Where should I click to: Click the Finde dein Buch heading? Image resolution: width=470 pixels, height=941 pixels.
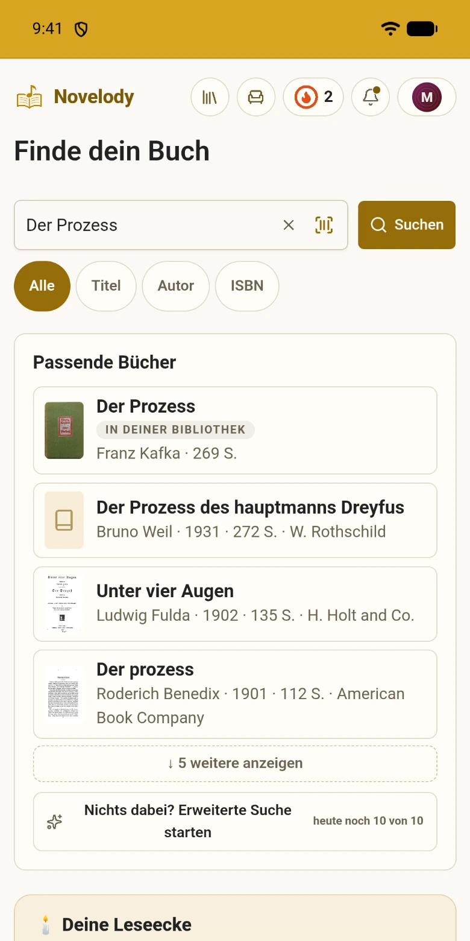point(112,151)
